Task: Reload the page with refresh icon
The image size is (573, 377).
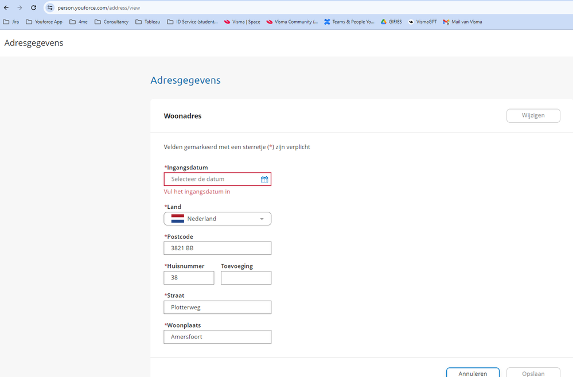Action: 33,7
